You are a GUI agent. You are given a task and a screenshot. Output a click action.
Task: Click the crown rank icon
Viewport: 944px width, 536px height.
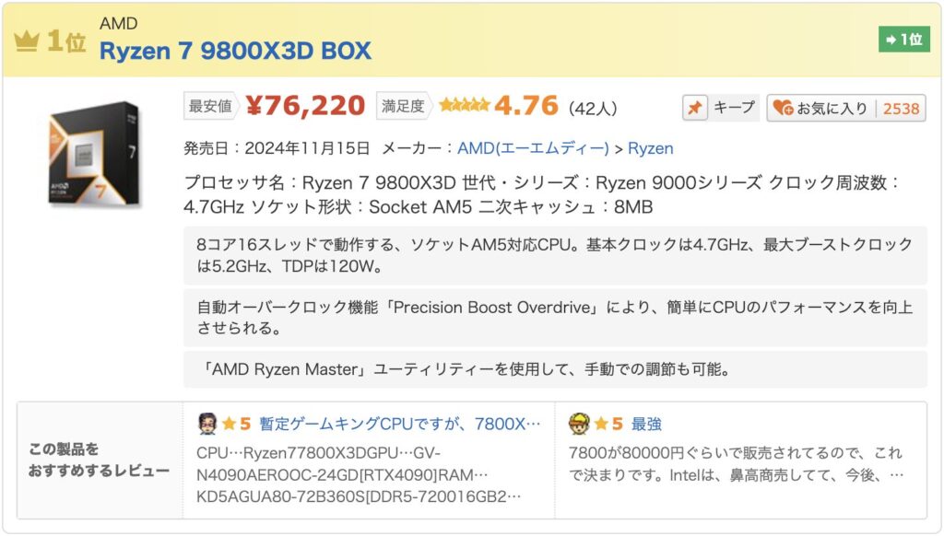point(28,41)
